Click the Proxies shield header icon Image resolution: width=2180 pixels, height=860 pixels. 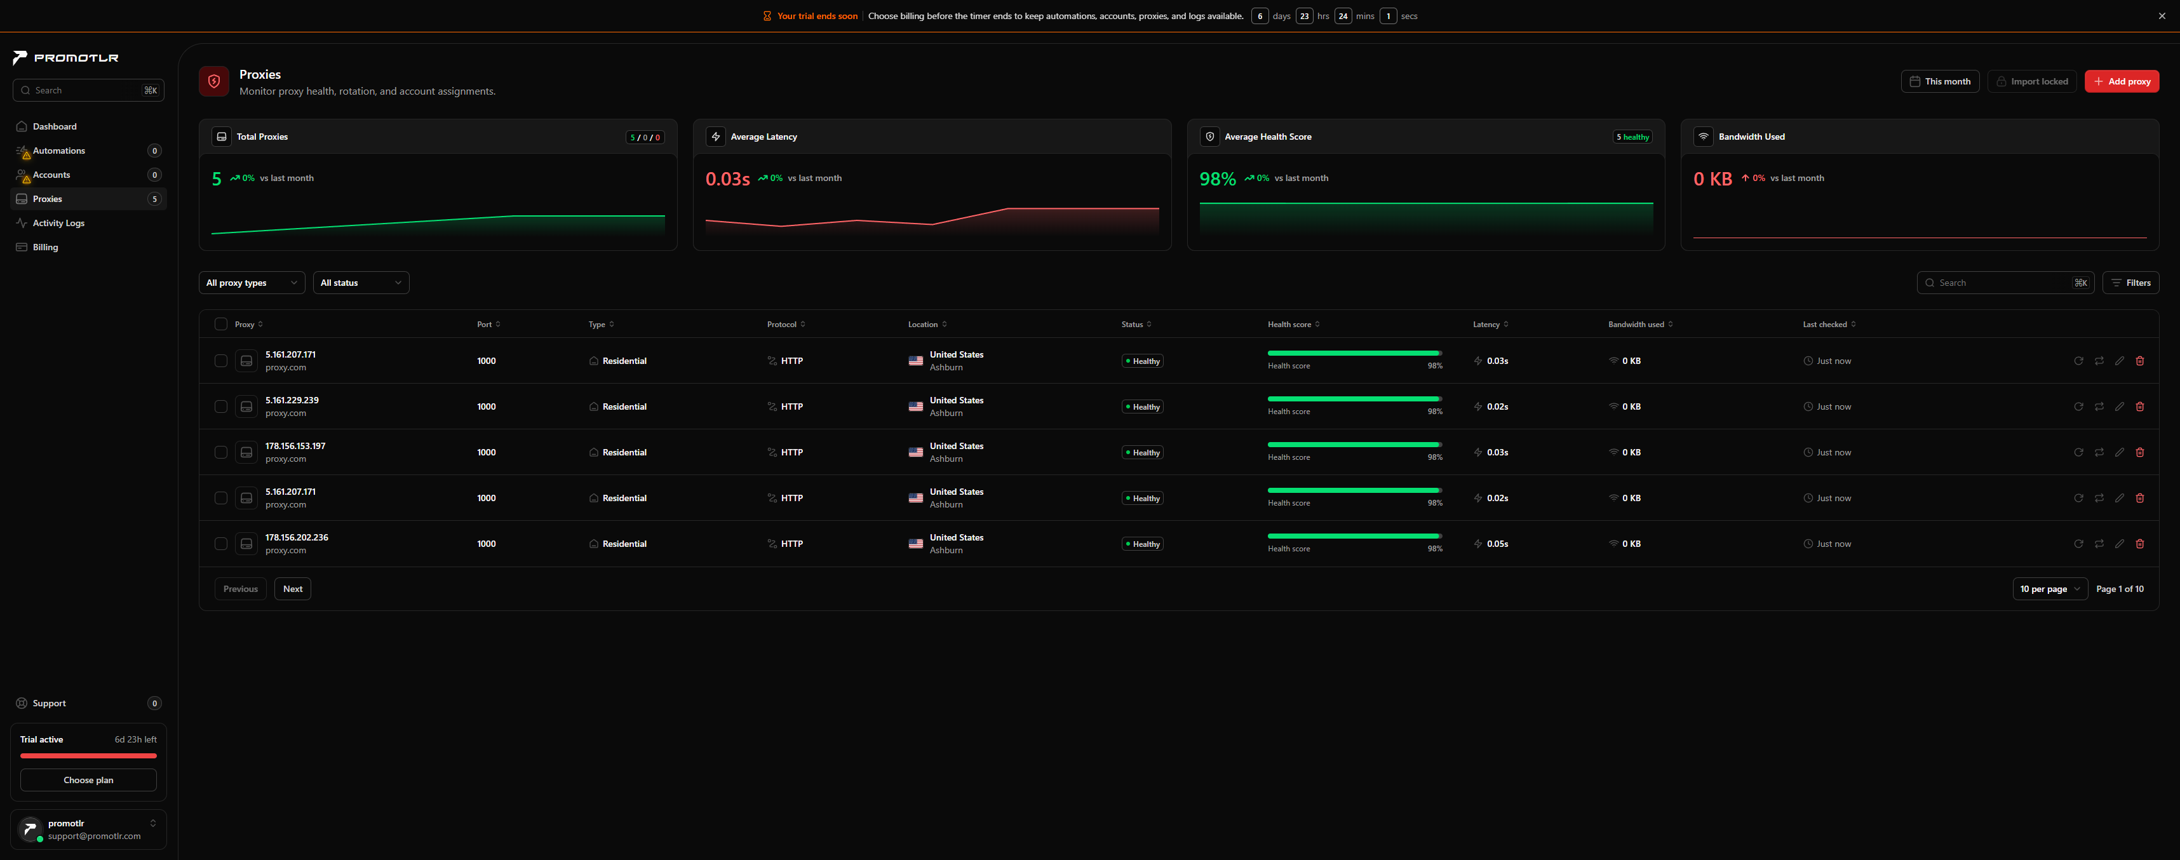(214, 81)
